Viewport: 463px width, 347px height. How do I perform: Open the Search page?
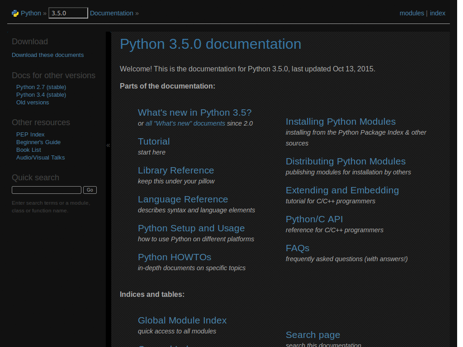click(x=313, y=335)
